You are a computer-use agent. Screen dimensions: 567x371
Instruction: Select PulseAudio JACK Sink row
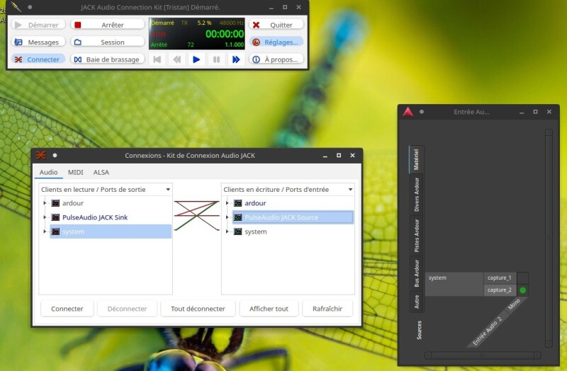click(111, 217)
